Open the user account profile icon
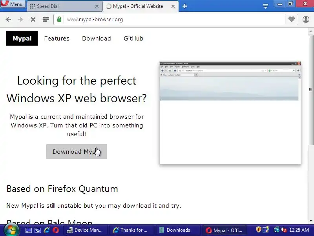This screenshot has width=314, height=236. 306,19
